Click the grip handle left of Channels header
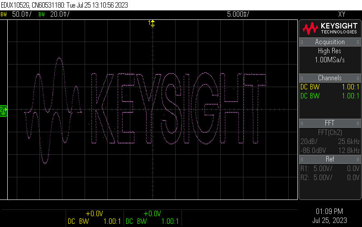362x227 pixels. coord(301,78)
